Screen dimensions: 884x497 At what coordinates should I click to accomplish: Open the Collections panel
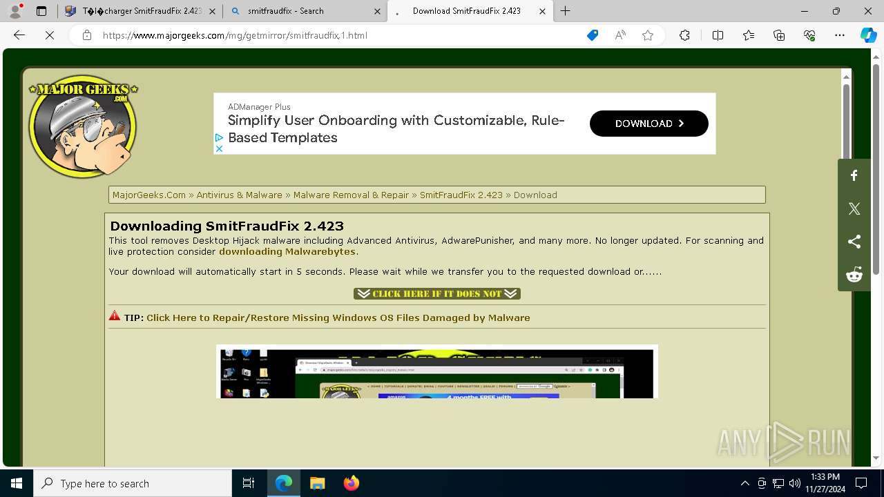tap(779, 35)
